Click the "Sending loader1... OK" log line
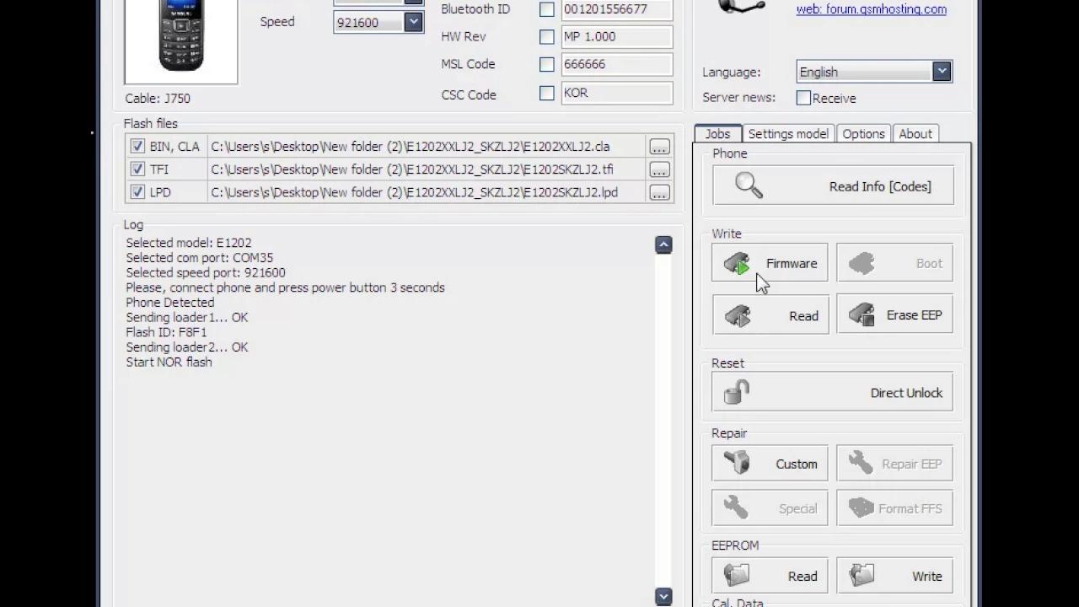 [186, 318]
